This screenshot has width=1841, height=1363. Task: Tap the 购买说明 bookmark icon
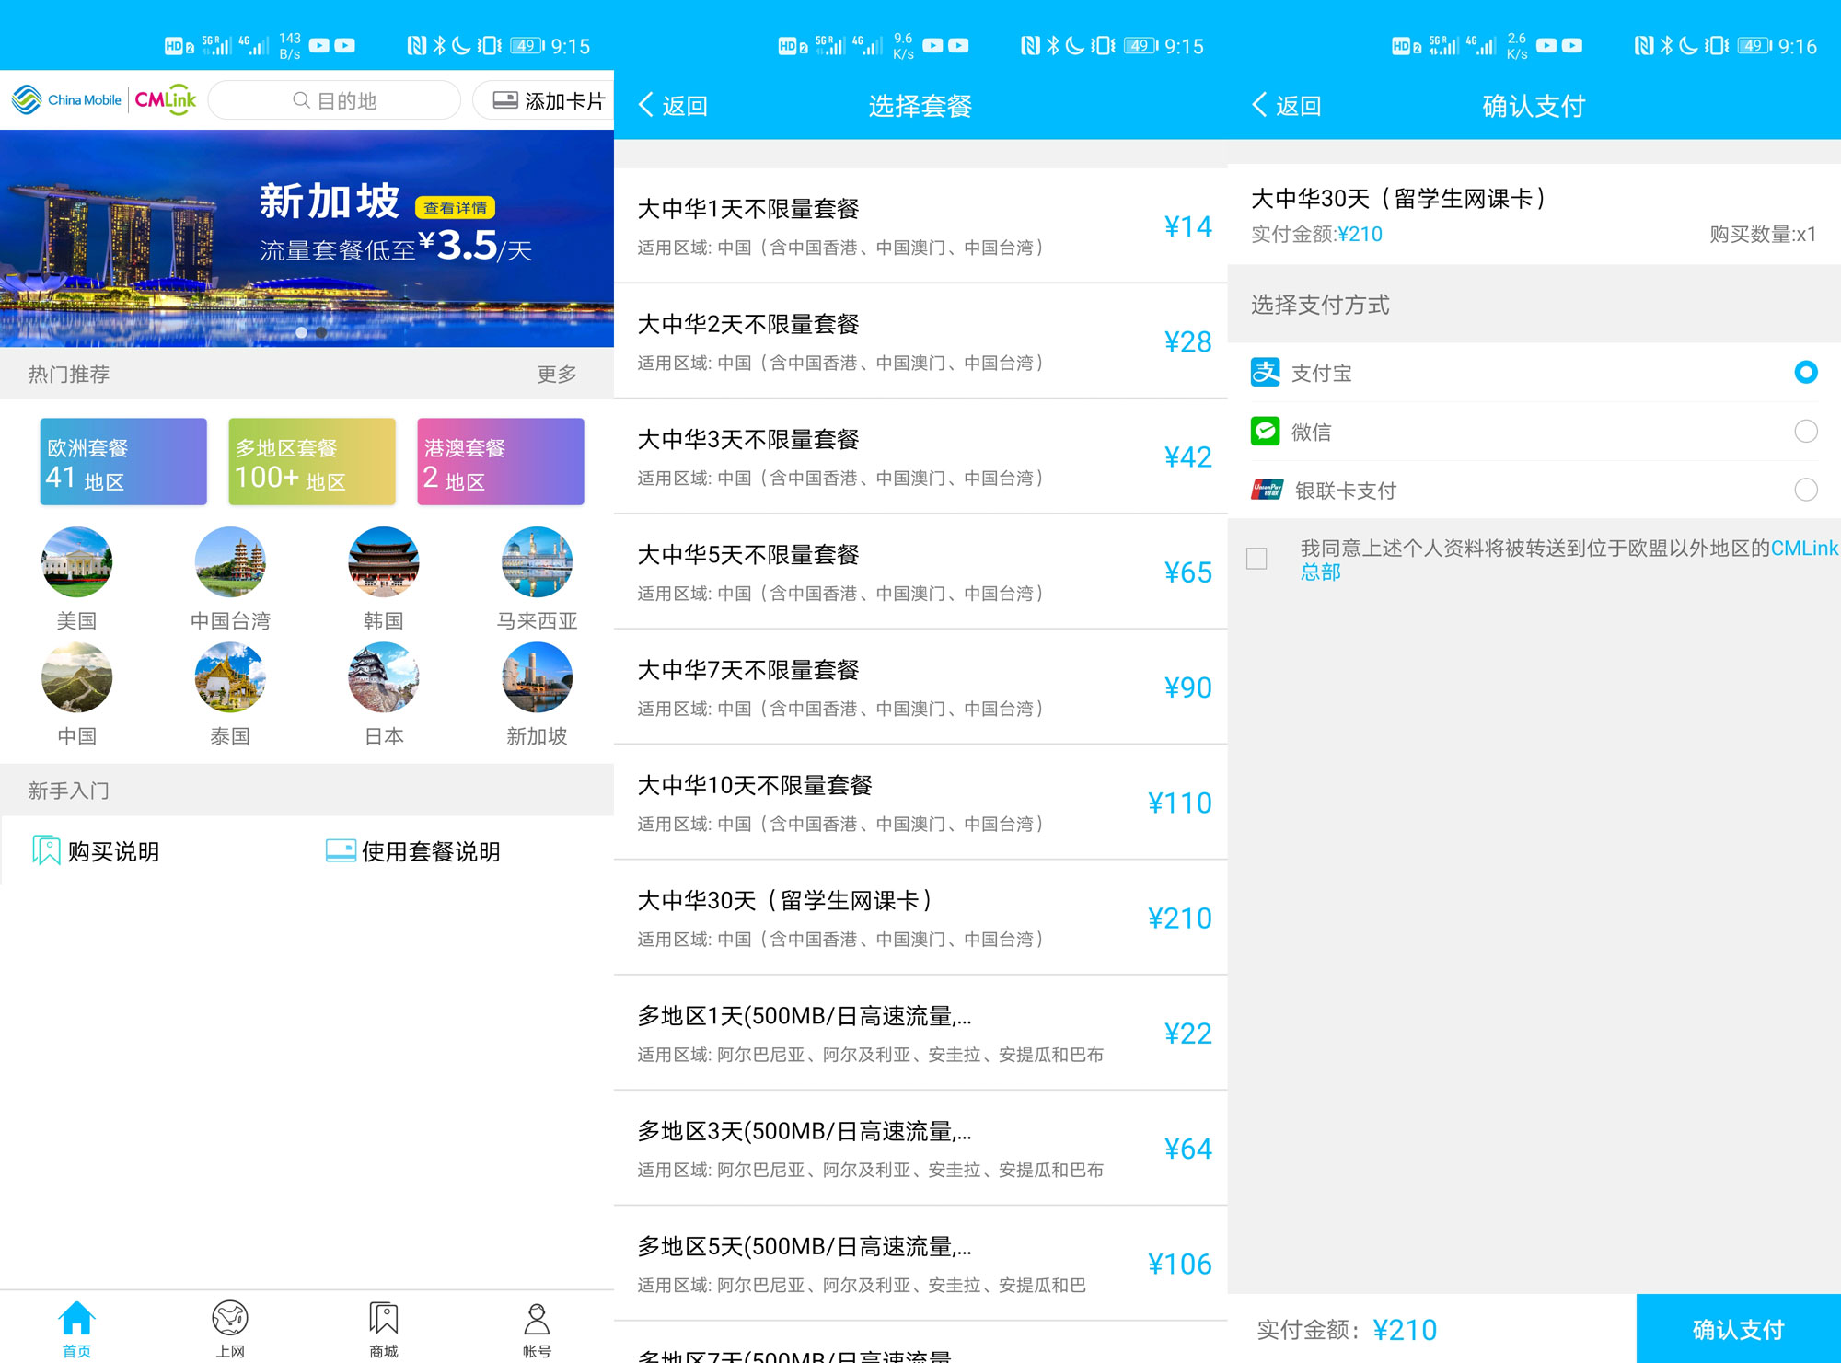coord(46,850)
